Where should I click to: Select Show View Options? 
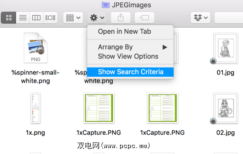128,56
